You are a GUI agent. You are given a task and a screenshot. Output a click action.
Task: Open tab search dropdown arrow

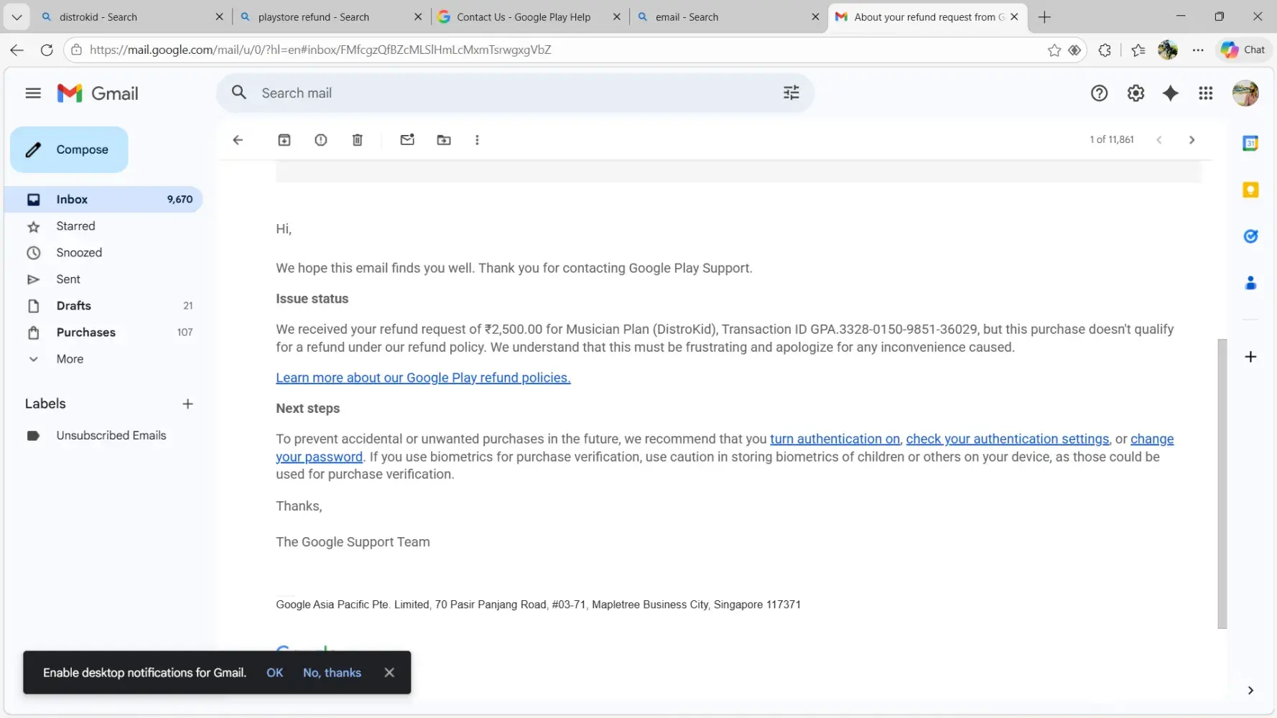(17, 17)
